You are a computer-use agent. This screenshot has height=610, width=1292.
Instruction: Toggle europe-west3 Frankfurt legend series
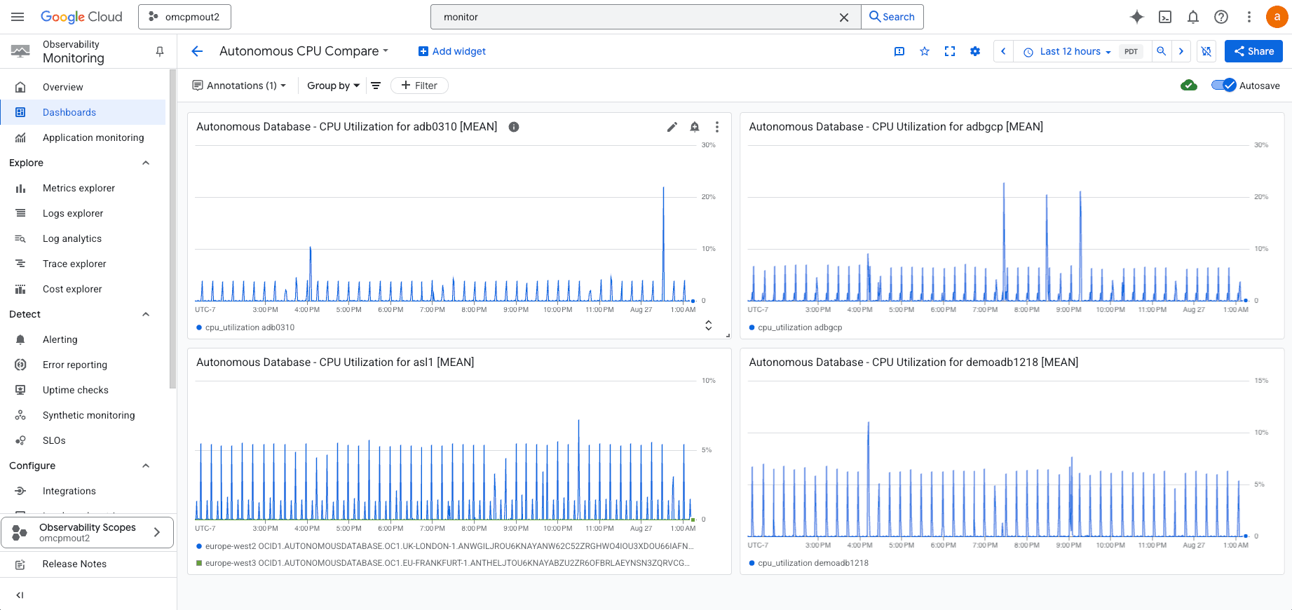pos(443,563)
